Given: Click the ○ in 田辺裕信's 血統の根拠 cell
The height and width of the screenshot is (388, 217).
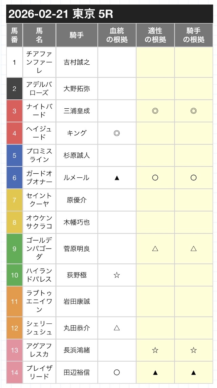Looking at the screenshot, I should [x=117, y=372].
